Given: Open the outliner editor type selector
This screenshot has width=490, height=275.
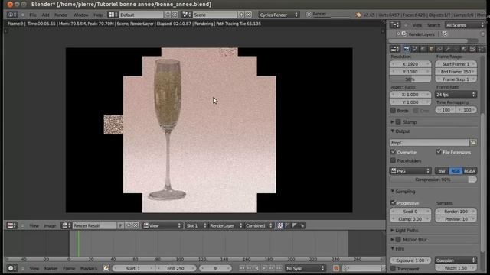Looking at the screenshot, I should click(x=395, y=25).
